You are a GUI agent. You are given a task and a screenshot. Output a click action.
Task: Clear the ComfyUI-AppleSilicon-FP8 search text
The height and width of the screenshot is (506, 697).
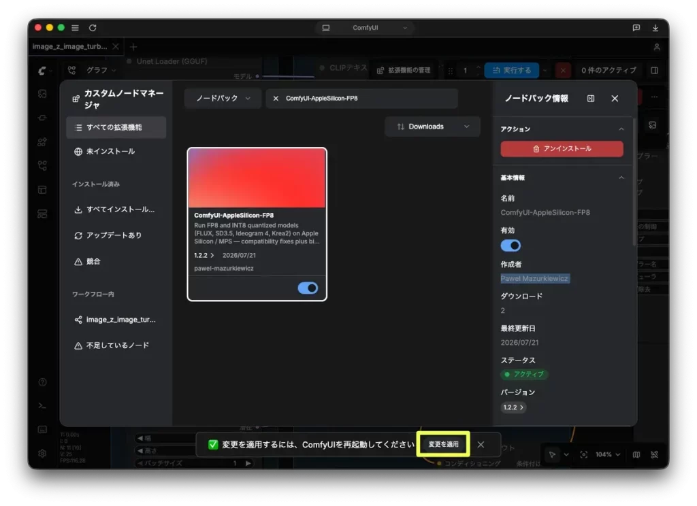click(x=276, y=98)
